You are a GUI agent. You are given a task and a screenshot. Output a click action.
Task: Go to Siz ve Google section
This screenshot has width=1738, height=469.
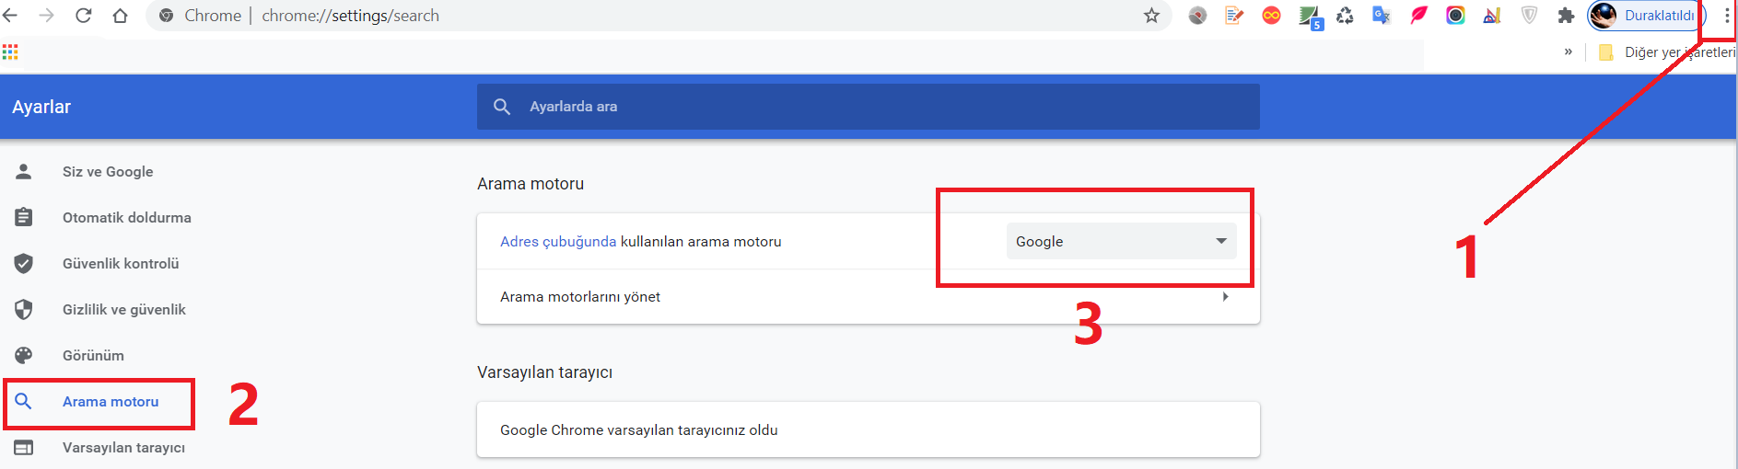pos(108,172)
